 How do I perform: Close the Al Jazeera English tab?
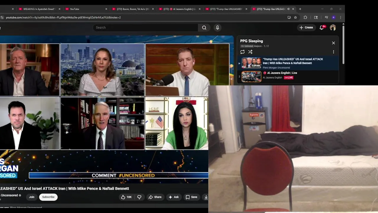click(x=199, y=9)
